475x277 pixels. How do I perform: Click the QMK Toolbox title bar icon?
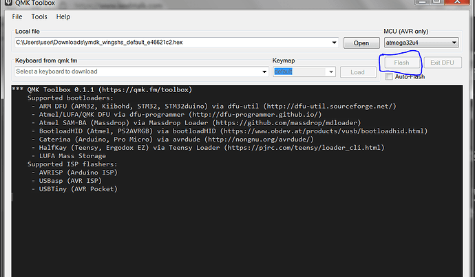(6, 5)
